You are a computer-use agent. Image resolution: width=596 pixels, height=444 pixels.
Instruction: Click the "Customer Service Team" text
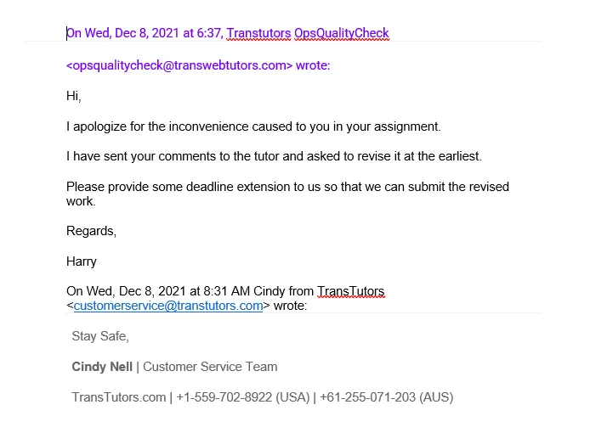coord(210,367)
